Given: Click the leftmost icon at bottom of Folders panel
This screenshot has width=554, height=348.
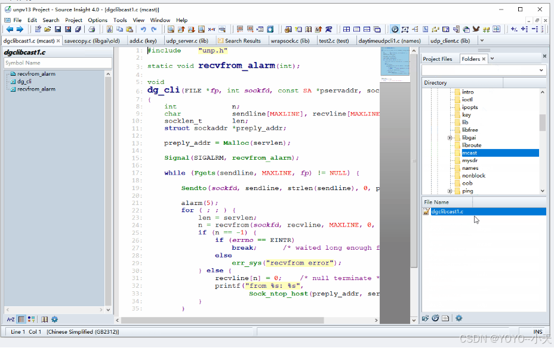Looking at the screenshot, I should point(425,318).
